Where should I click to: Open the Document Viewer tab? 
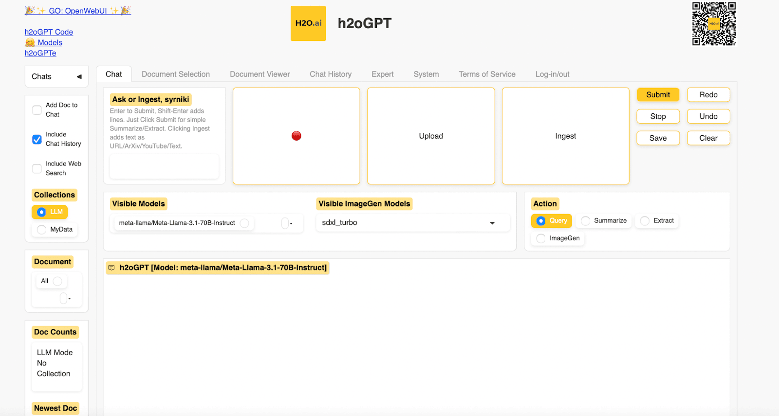coord(260,74)
